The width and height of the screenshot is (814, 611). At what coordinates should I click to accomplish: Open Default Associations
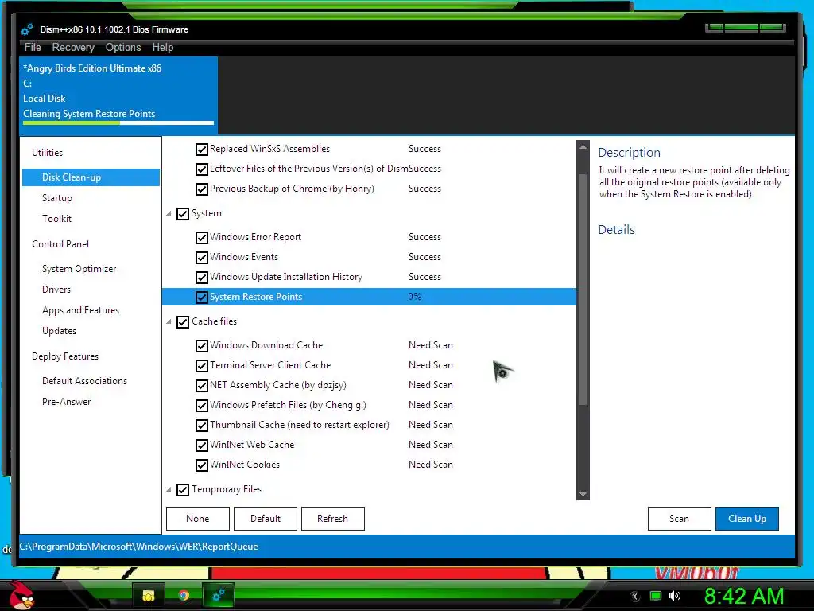coord(84,381)
